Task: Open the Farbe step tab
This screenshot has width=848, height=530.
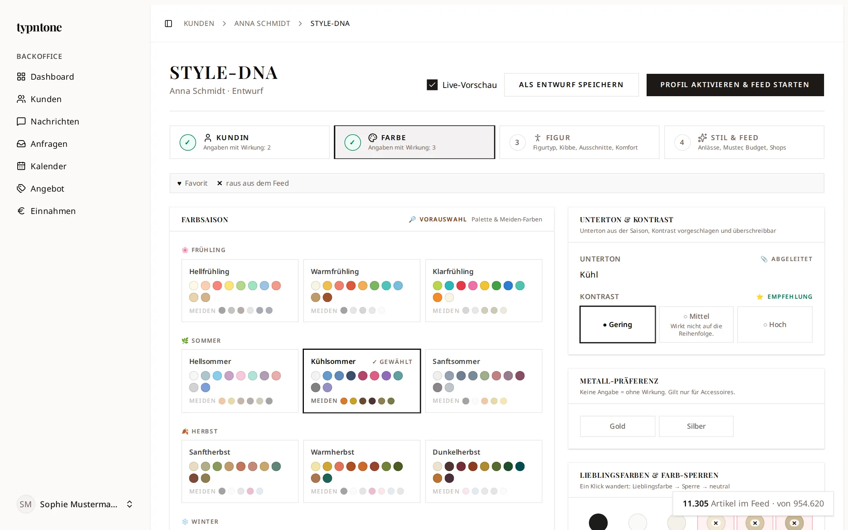Action: (415, 142)
